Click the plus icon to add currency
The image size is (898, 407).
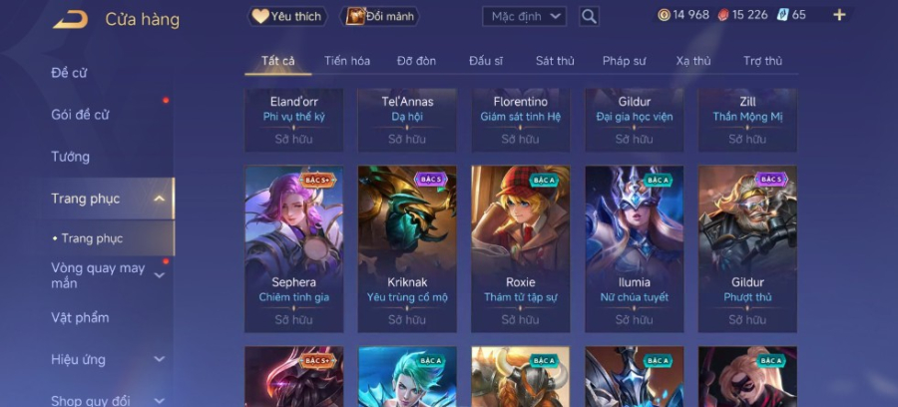pyautogui.click(x=839, y=15)
